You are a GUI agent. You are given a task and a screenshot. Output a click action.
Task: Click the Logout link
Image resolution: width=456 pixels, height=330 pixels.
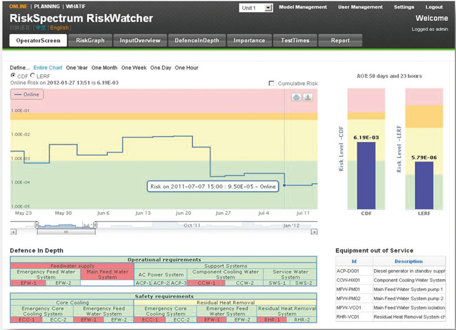click(434, 7)
